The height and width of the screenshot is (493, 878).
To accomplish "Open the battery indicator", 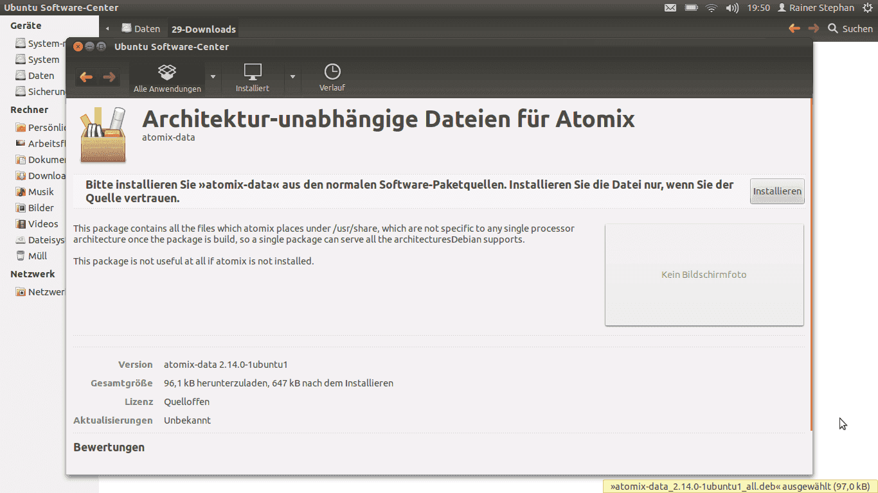I will (x=691, y=8).
